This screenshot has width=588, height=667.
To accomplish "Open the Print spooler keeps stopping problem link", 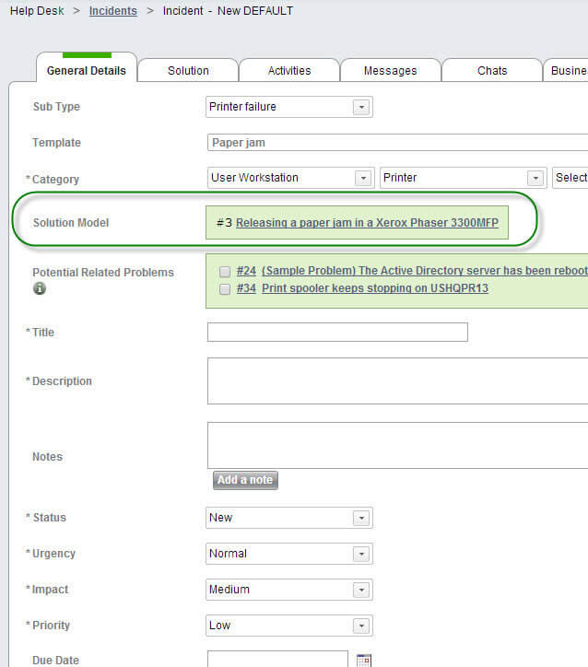I will pos(374,289).
